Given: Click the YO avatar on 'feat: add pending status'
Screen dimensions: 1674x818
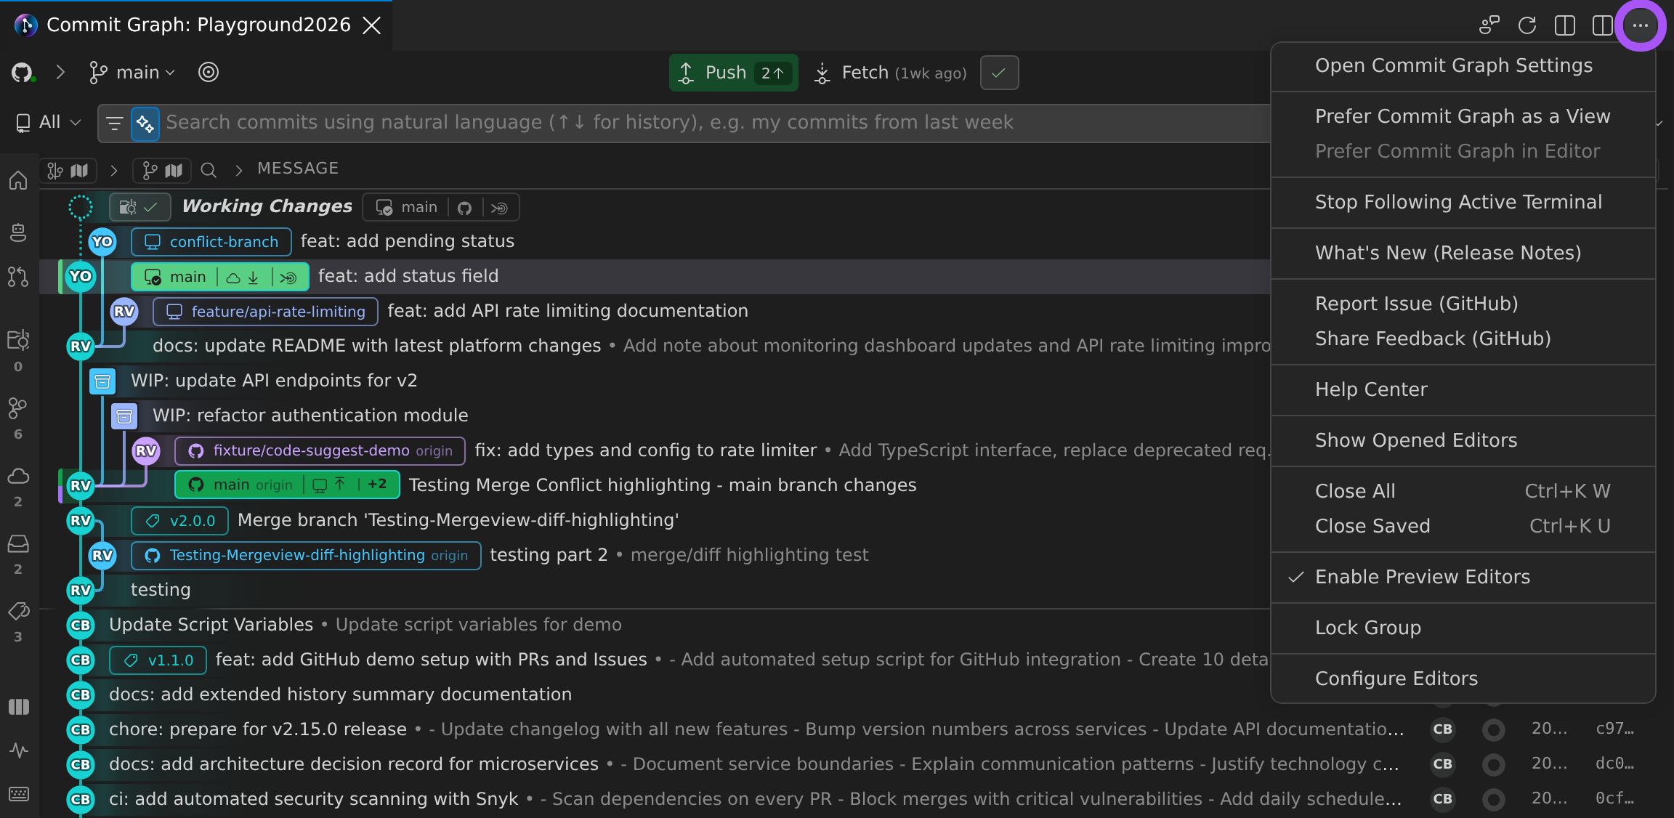Looking at the screenshot, I should 102,242.
